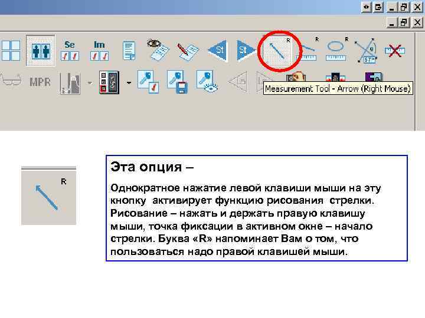Restore the outer application window
The image size is (425, 318).
click(x=404, y=7)
